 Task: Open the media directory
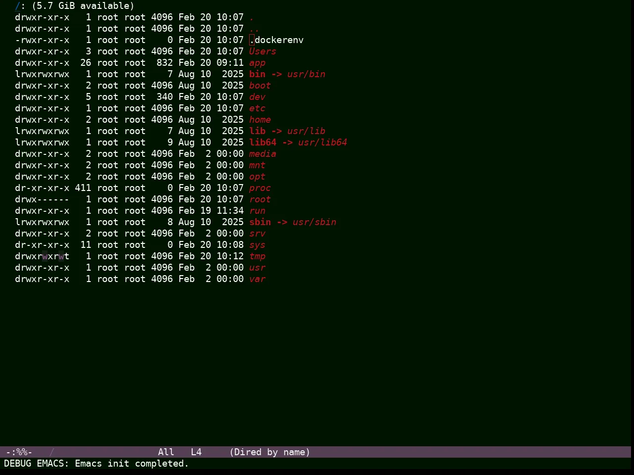[263, 154]
